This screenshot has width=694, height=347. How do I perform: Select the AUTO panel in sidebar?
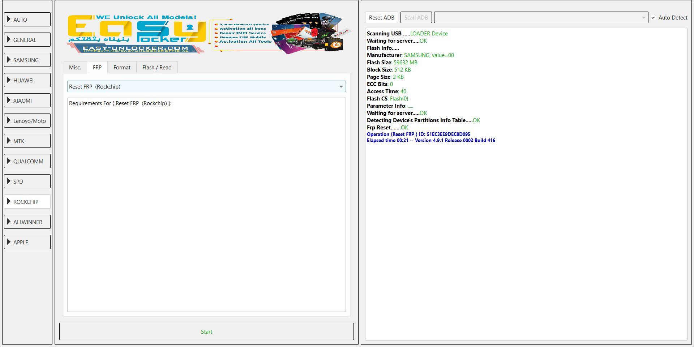27,20
